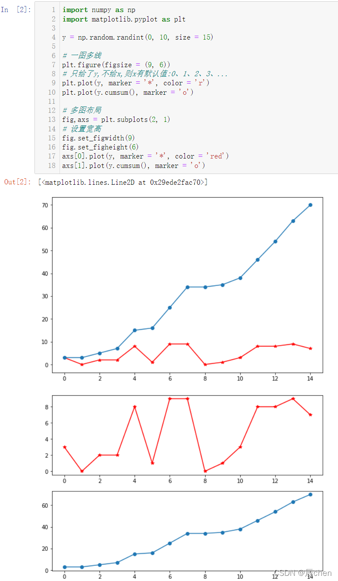Click the axs[0].plot line with color = 'red'

145,156
